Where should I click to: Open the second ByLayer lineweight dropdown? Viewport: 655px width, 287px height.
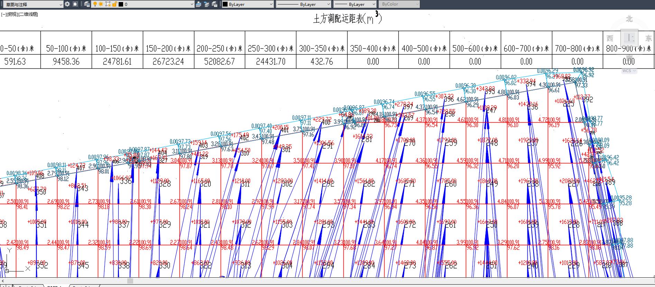pos(355,4)
